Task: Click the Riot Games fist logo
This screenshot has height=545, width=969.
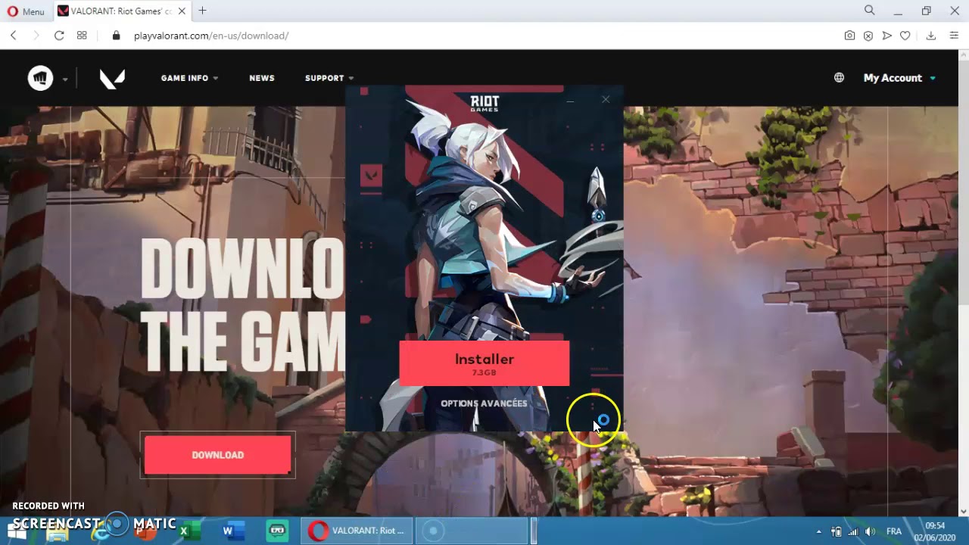Action: [41, 78]
